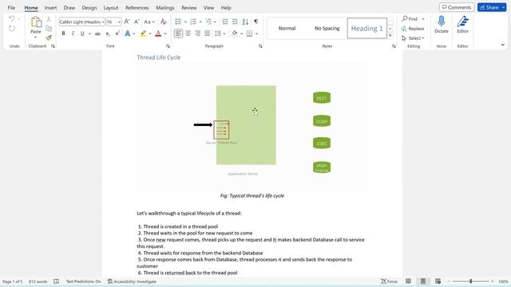
Task: Click the Comments button
Action: pos(457,7)
